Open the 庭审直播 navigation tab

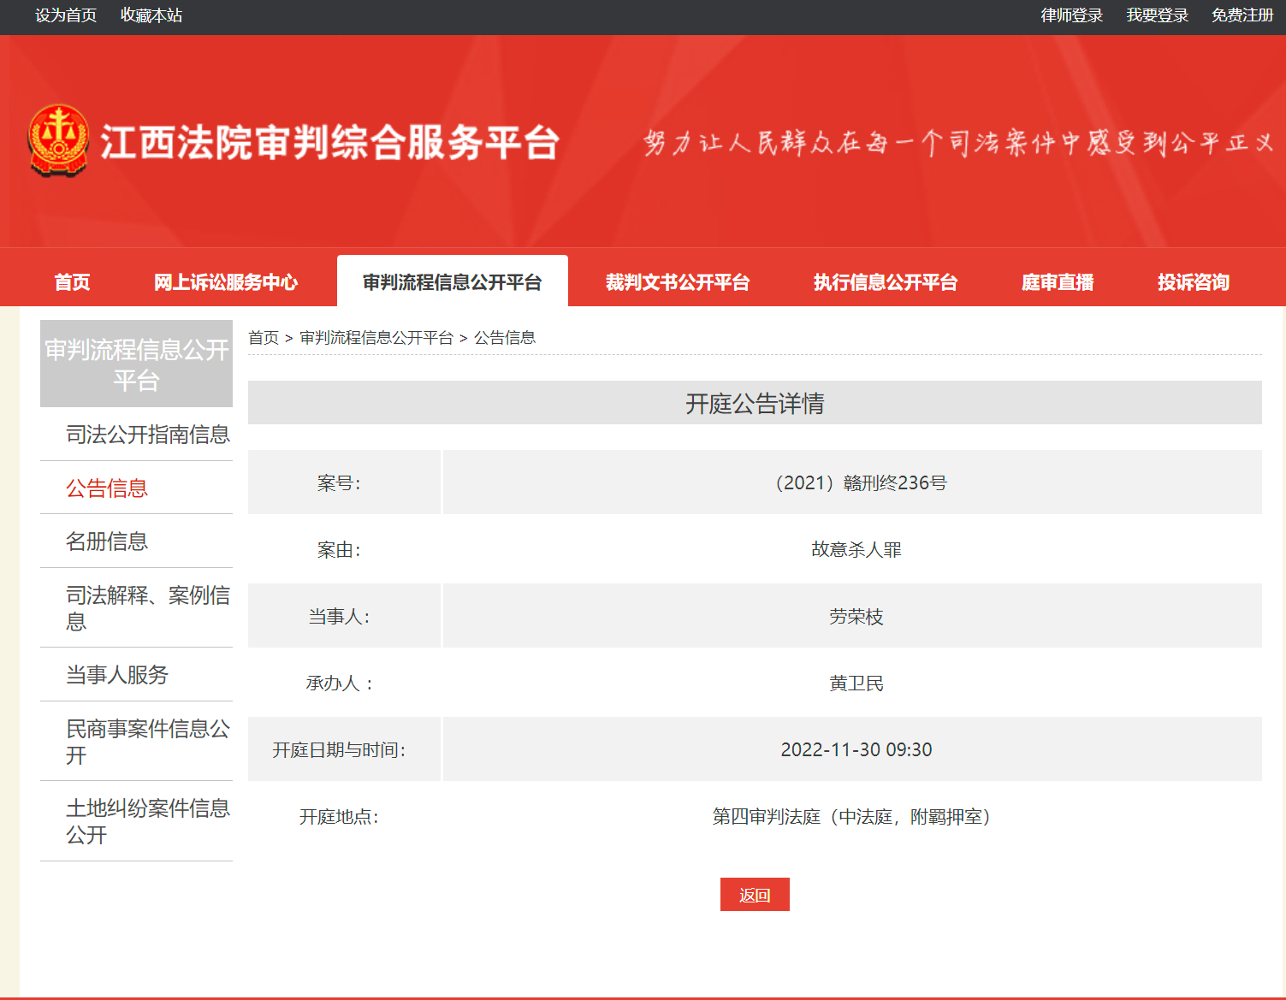(1057, 282)
